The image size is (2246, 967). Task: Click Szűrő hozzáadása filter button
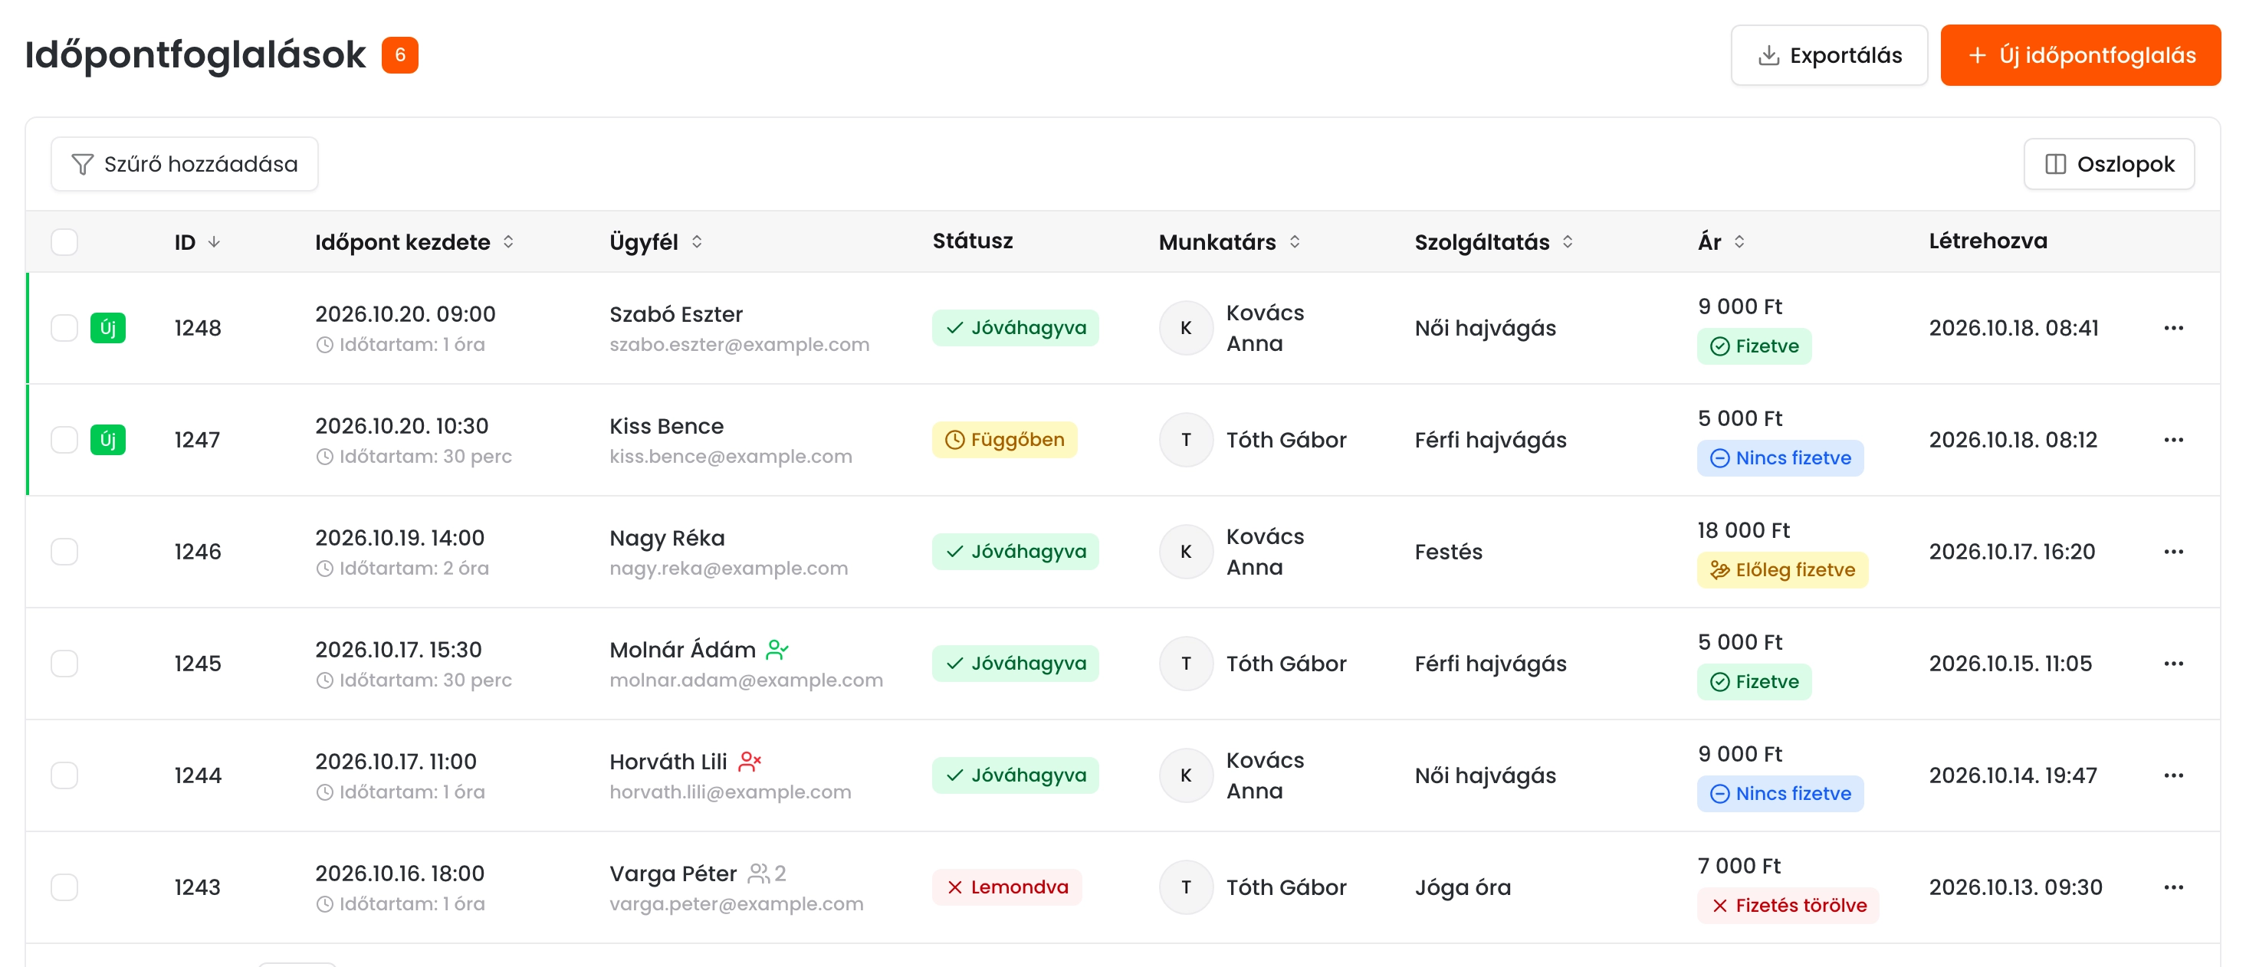point(185,164)
